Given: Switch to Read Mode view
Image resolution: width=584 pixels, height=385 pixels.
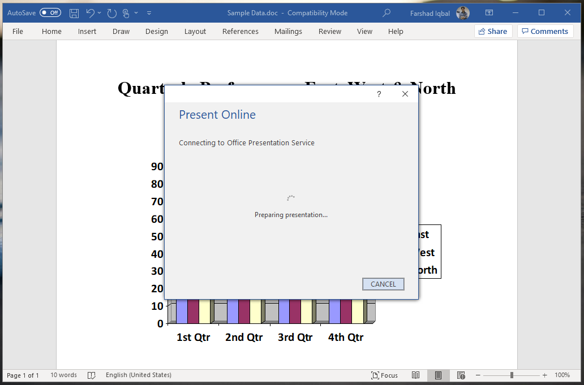Looking at the screenshot, I should [x=415, y=375].
